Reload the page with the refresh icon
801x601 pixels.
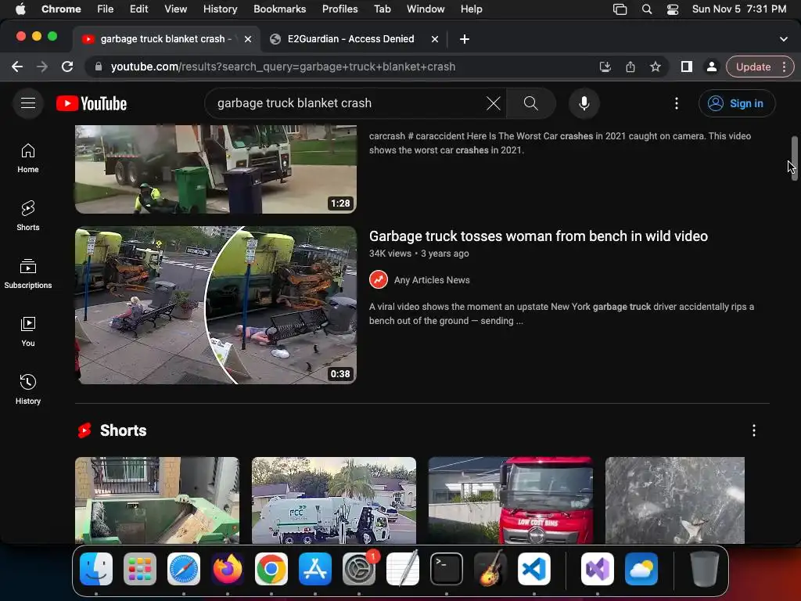point(67,67)
